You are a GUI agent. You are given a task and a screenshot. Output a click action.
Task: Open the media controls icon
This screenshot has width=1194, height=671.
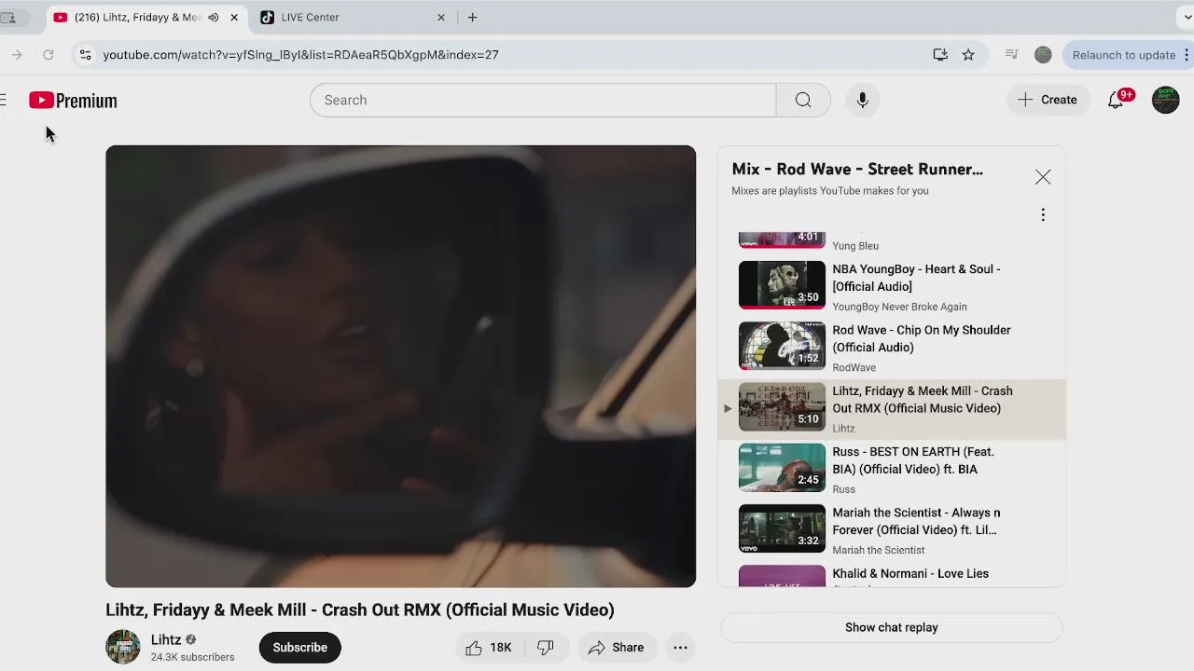1011,55
